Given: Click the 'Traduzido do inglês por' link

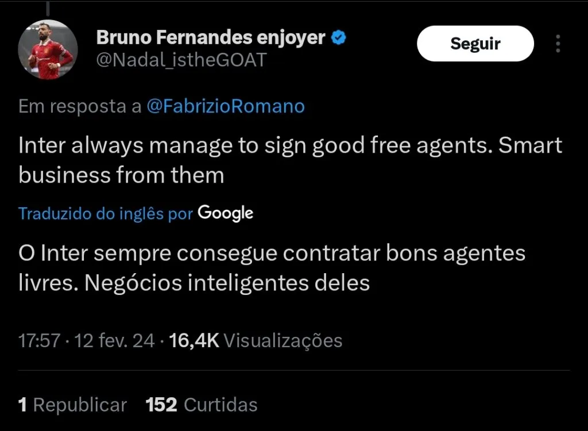Looking at the screenshot, I should [106, 214].
